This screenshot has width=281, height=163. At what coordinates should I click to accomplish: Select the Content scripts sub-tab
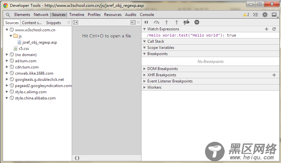click(32, 22)
